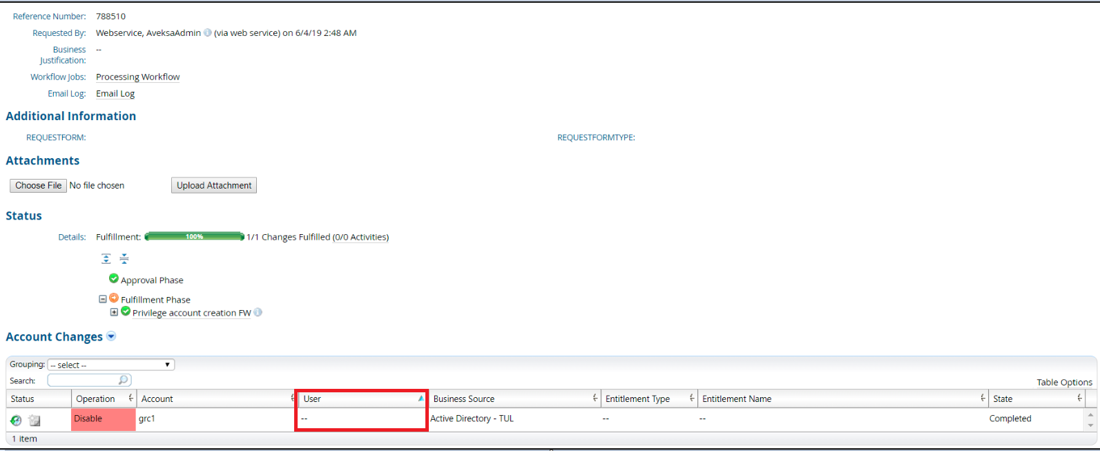The image size is (1100, 451).
Task: Open the Account Changes dropdown arrow
Action: pyautogui.click(x=111, y=336)
